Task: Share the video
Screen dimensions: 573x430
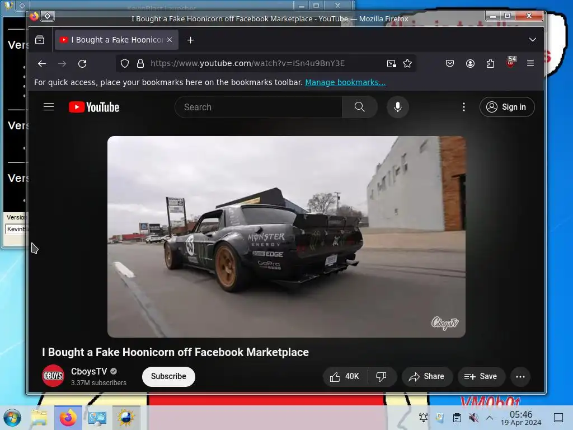Action: coord(427,377)
